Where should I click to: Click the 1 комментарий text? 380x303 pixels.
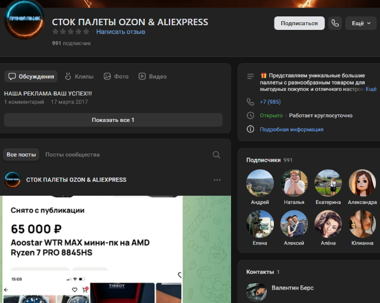tap(24, 102)
